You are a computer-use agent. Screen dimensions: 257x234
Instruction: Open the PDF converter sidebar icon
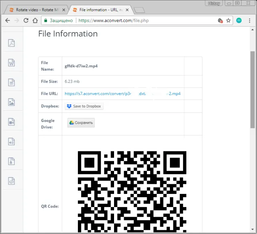12,43
